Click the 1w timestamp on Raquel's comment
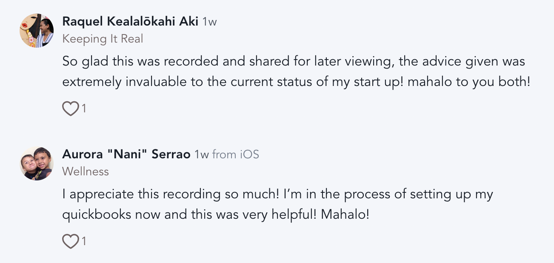The image size is (554, 263). pos(209,22)
